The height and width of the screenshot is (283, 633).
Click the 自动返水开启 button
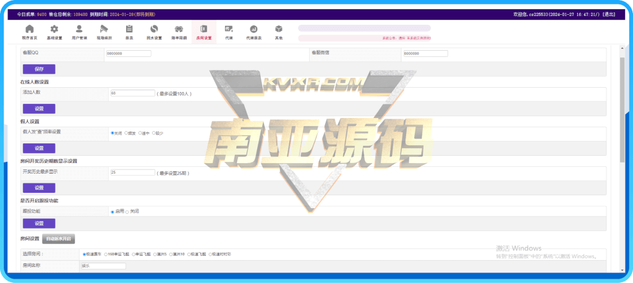pos(59,239)
